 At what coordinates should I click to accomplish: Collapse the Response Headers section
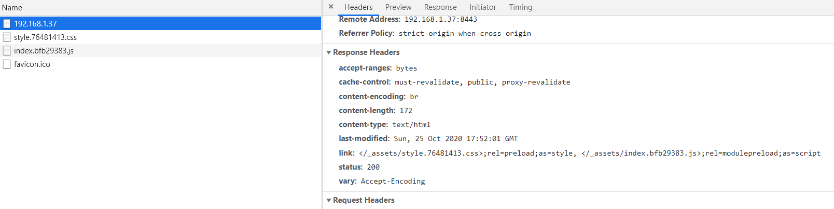329,52
